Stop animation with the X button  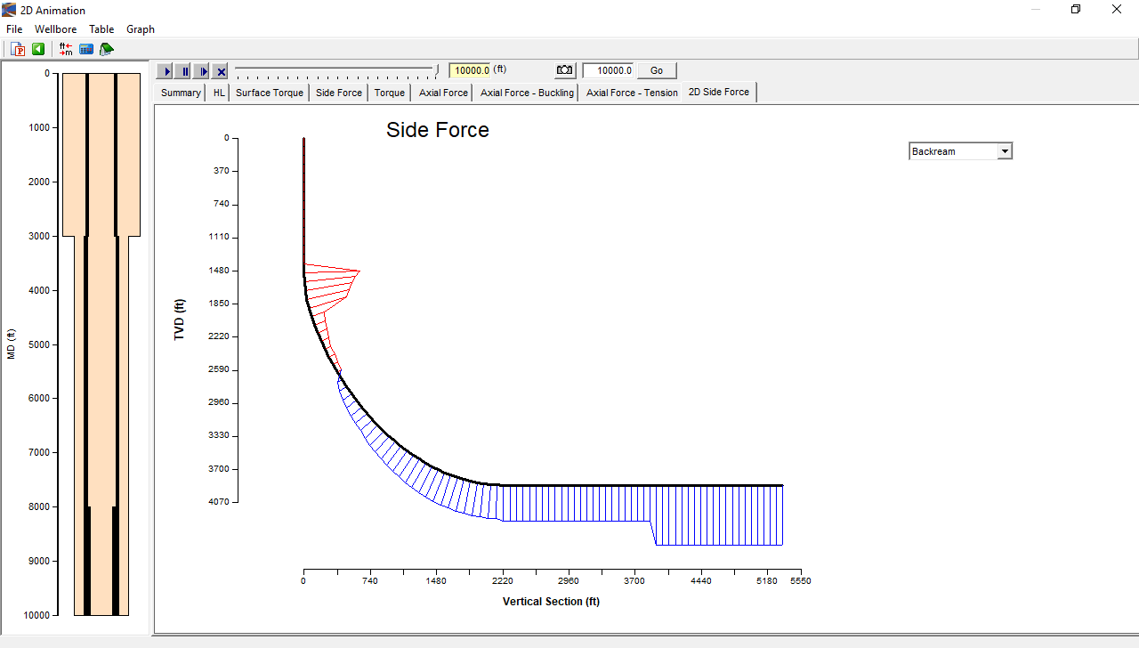tap(221, 71)
